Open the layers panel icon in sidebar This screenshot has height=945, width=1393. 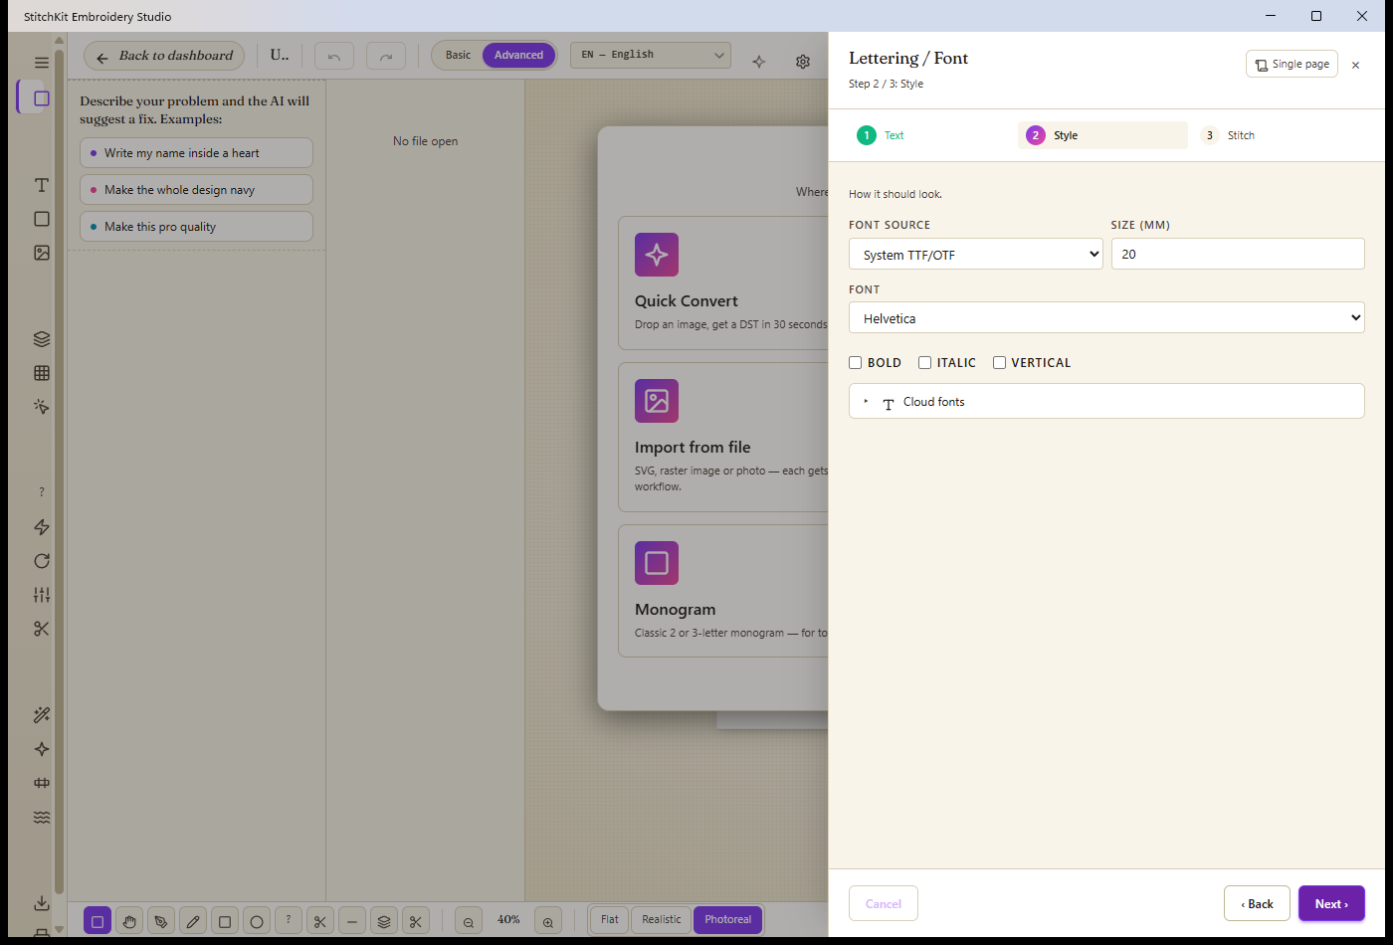[x=42, y=339]
